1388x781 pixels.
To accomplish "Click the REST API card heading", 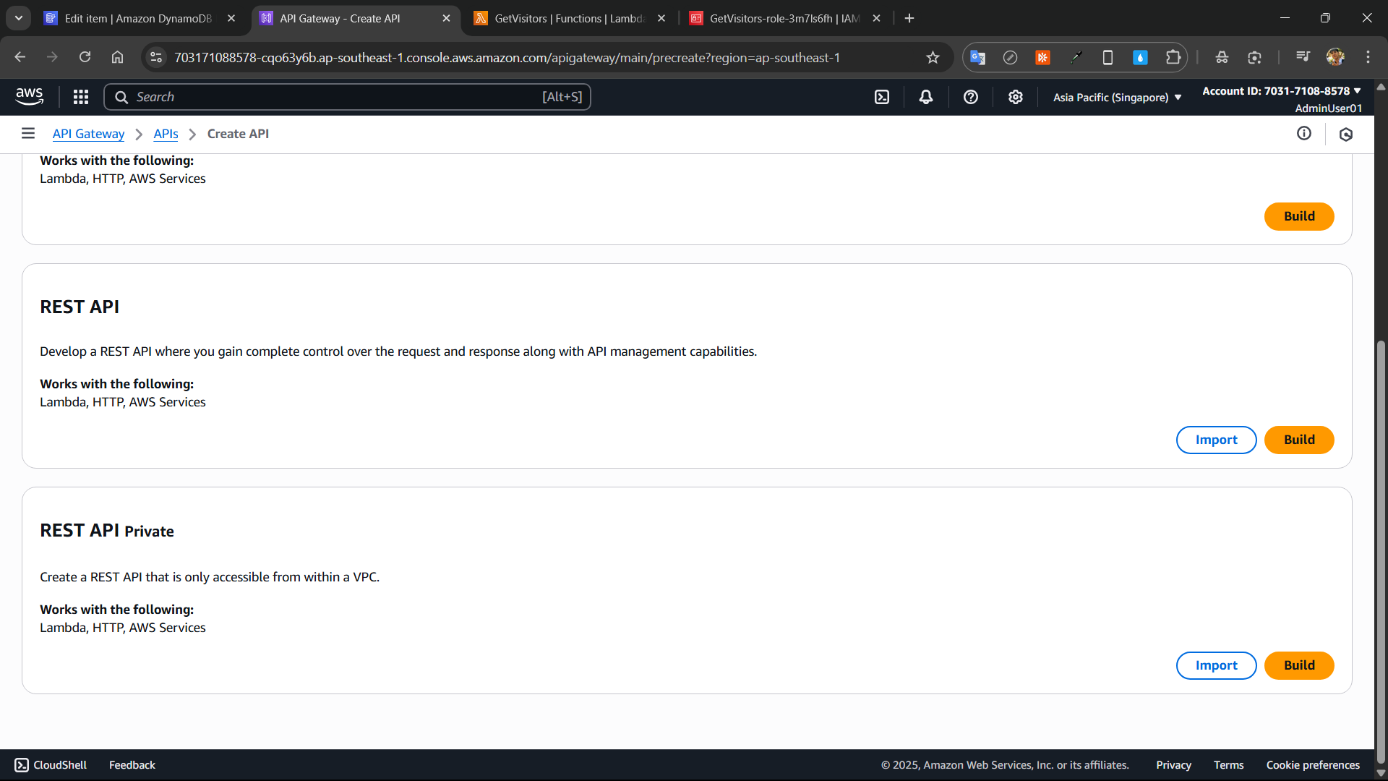I will coord(80,307).
